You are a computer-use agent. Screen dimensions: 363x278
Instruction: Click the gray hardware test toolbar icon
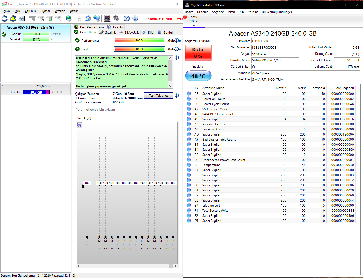[32, 18]
